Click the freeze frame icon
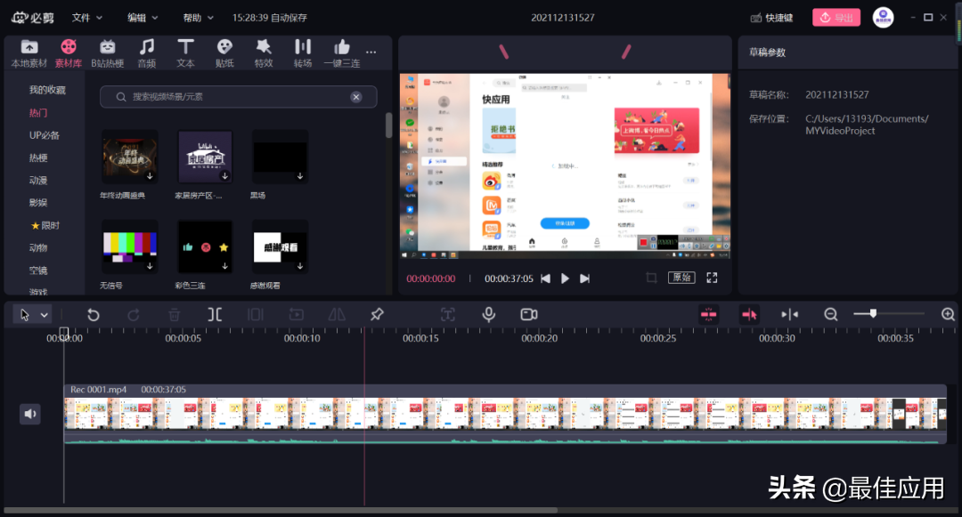The width and height of the screenshot is (962, 517). pyautogui.click(x=256, y=315)
